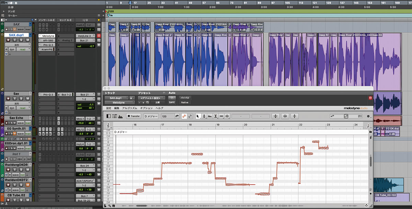Open Melodyne settings gear icon

[368, 116]
